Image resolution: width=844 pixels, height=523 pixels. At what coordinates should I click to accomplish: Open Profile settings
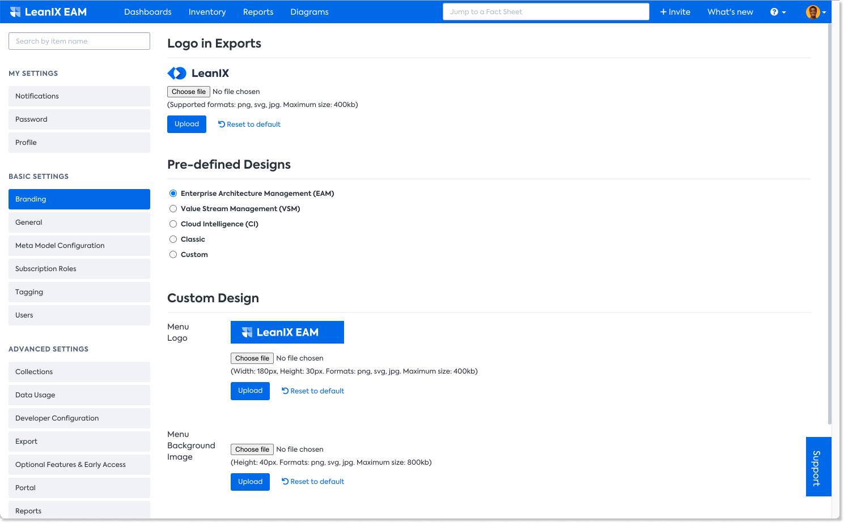tap(79, 143)
